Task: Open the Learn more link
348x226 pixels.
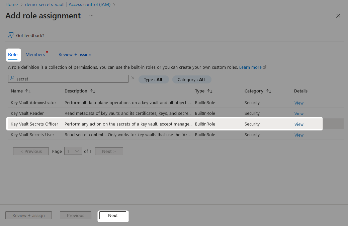Action: [250, 67]
